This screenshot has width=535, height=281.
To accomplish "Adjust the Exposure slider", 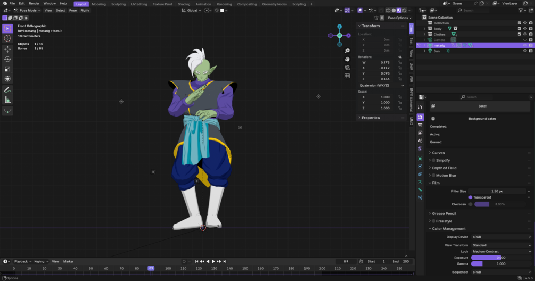I will (501, 258).
